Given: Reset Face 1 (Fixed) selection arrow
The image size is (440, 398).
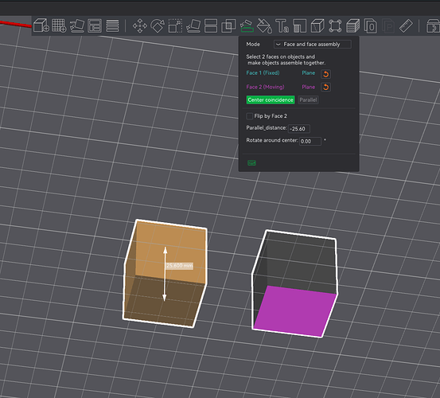Looking at the screenshot, I should click(x=325, y=74).
